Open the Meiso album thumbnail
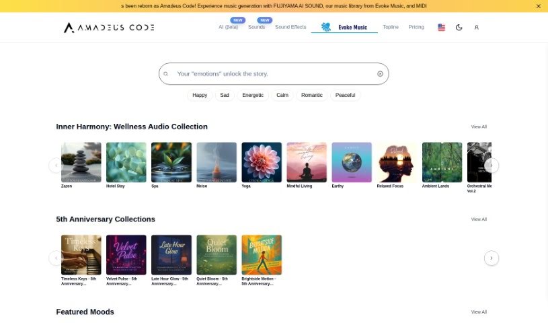The width and height of the screenshot is (548, 323). pyautogui.click(x=217, y=162)
